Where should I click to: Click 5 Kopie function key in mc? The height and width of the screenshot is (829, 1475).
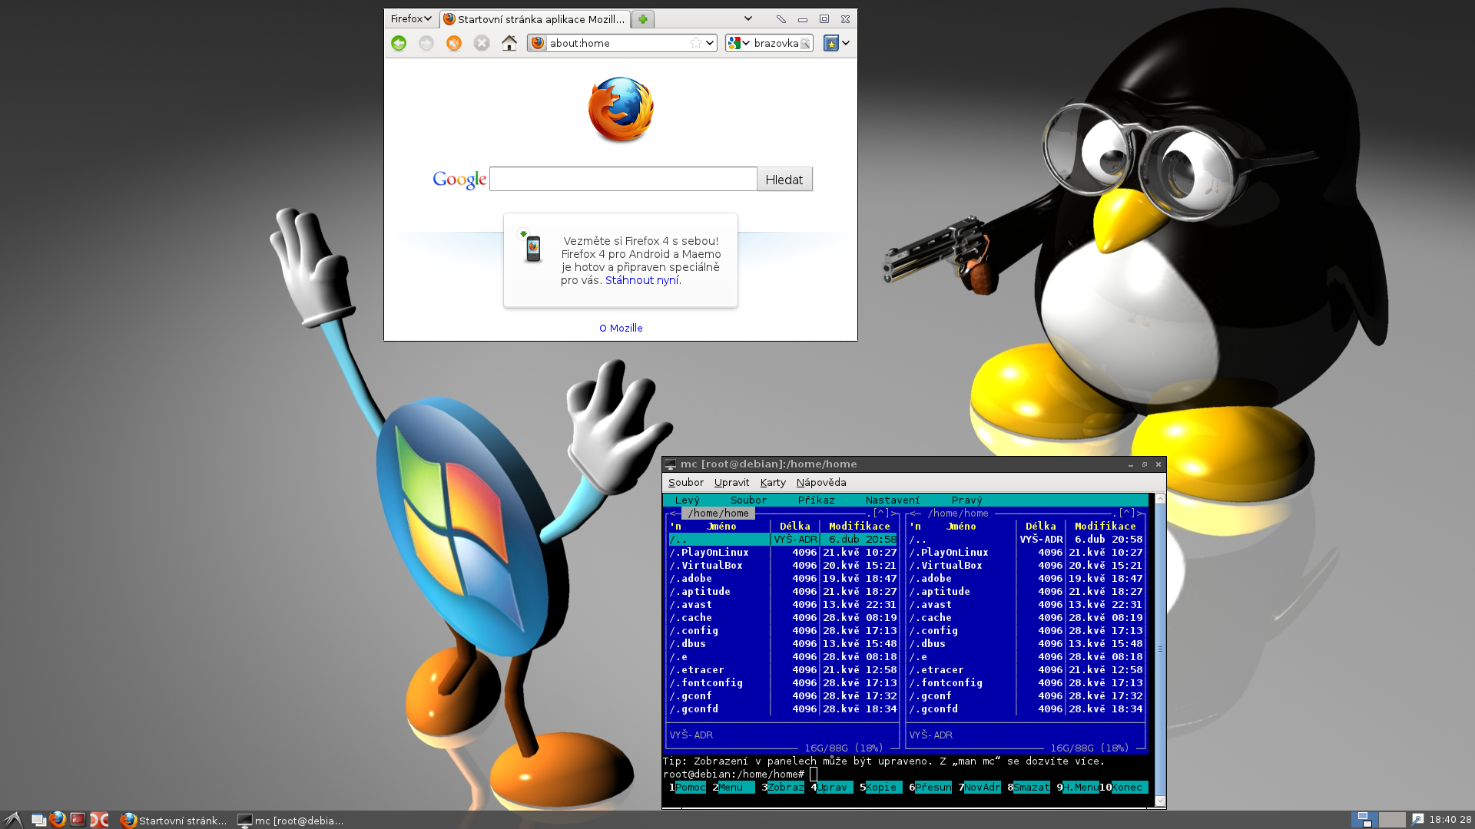[x=880, y=787]
